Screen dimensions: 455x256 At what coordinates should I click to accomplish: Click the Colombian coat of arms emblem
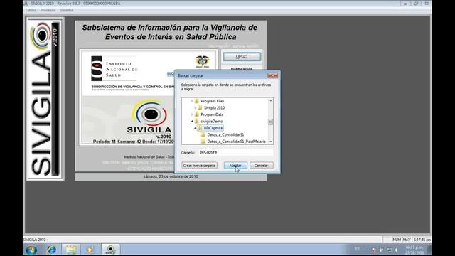202,61
